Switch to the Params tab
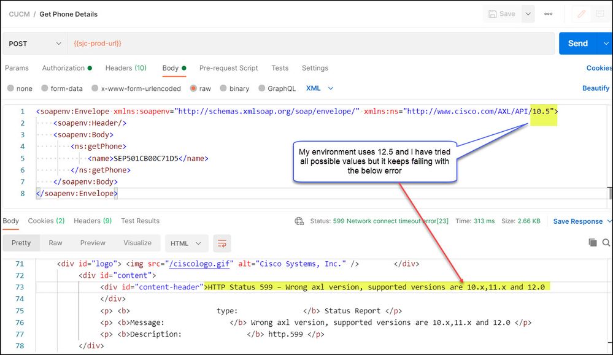The image size is (613, 355). (17, 68)
